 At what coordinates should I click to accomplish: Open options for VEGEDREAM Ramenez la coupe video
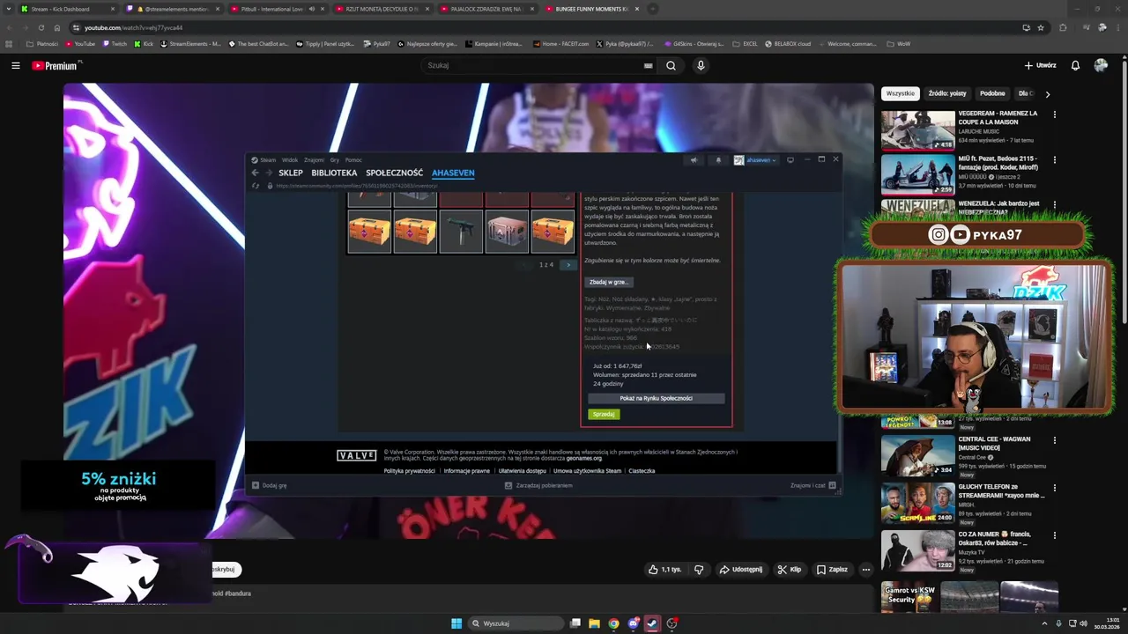coord(1055,114)
